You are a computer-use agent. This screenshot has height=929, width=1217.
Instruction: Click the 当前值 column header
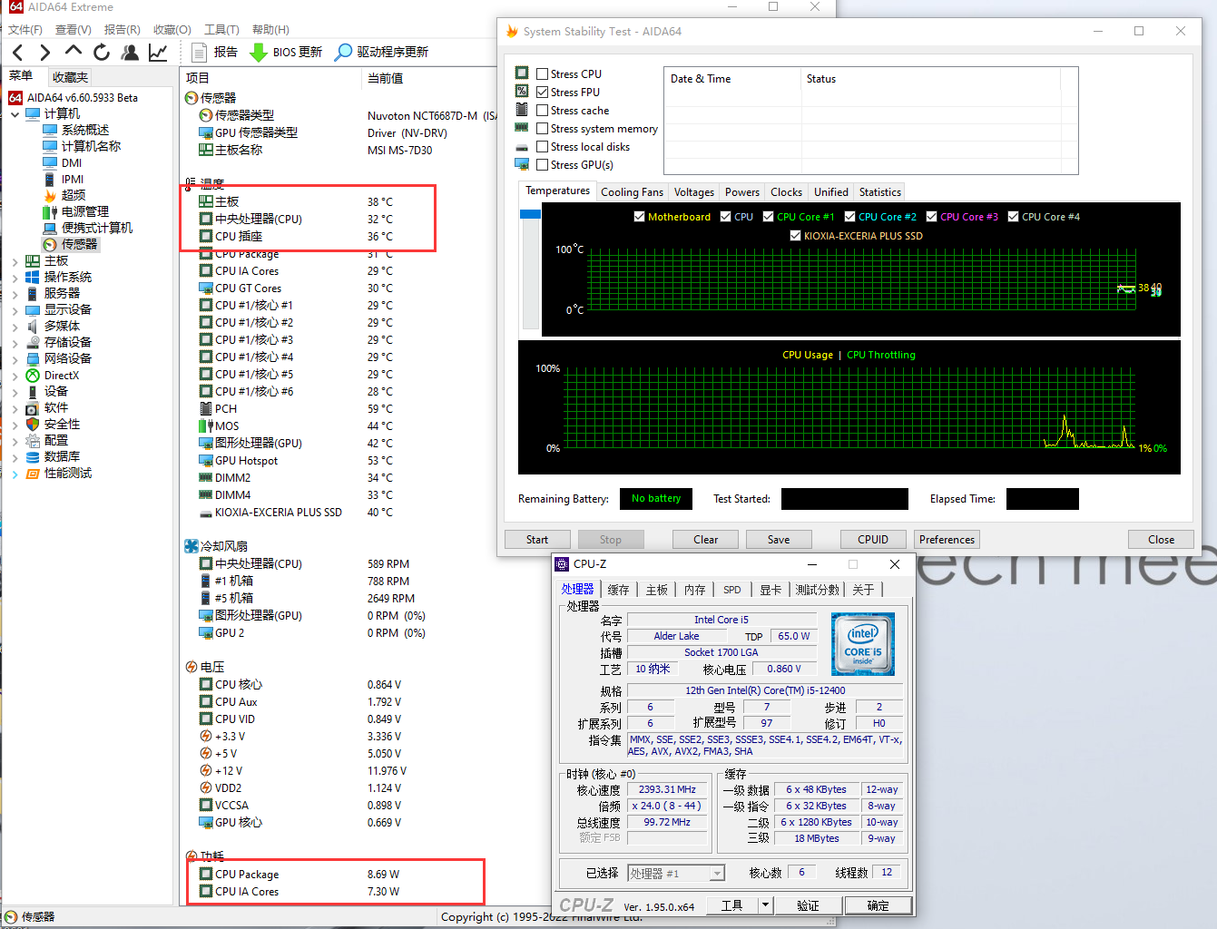(385, 78)
